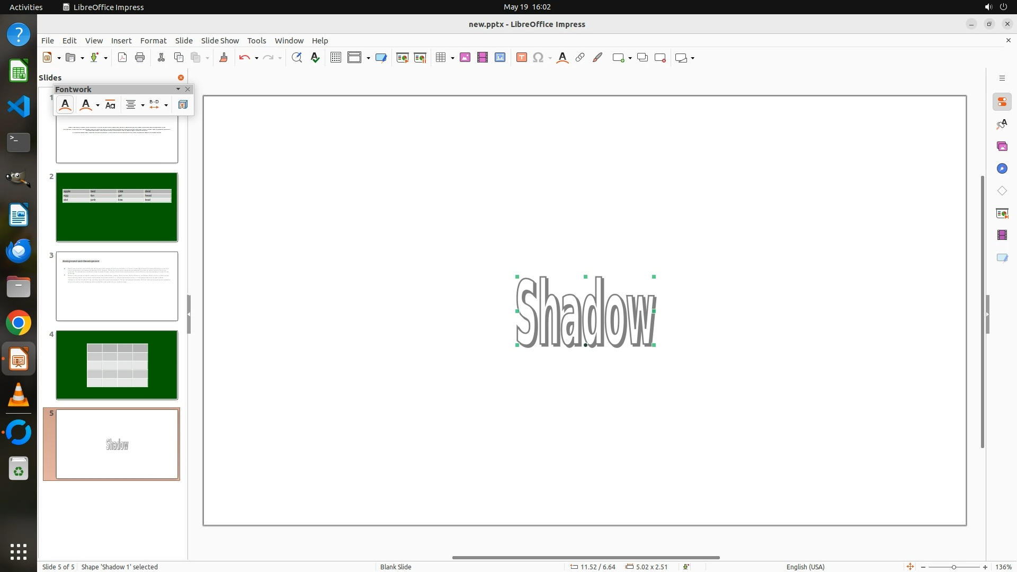The height and width of the screenshot is (572, 1017).
Task: Toggle Display Grid button
Action: point(335,58)
